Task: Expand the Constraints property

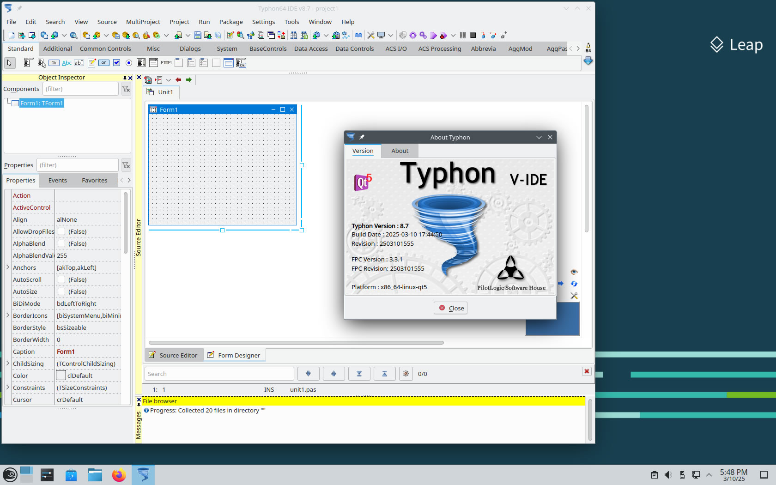Action: tap(8, 388)
